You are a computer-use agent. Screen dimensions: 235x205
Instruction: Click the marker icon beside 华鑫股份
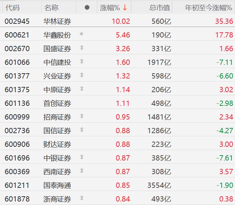point(81,34)
